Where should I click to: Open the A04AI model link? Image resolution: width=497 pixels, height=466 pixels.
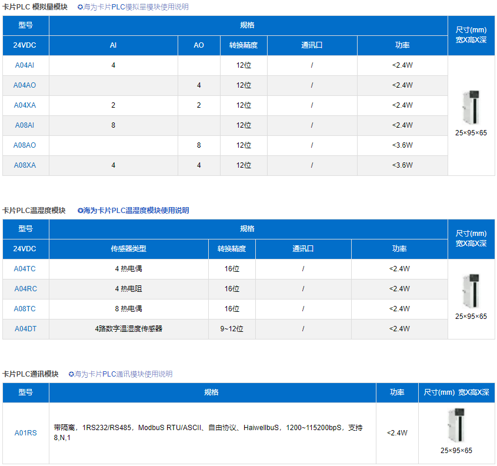pos(25,65)
